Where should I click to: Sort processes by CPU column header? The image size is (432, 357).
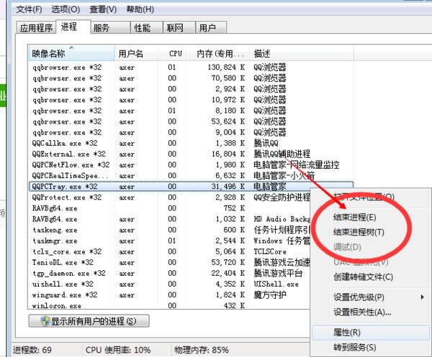[175, 54]
